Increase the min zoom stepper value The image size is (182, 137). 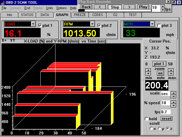tap(148, 70)
